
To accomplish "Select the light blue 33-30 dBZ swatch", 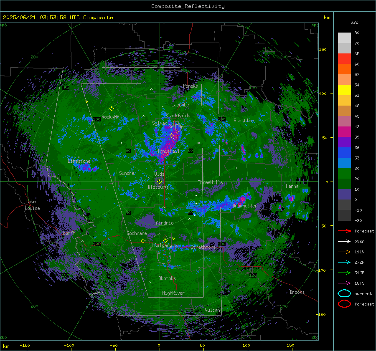I will tap(344, 163).
